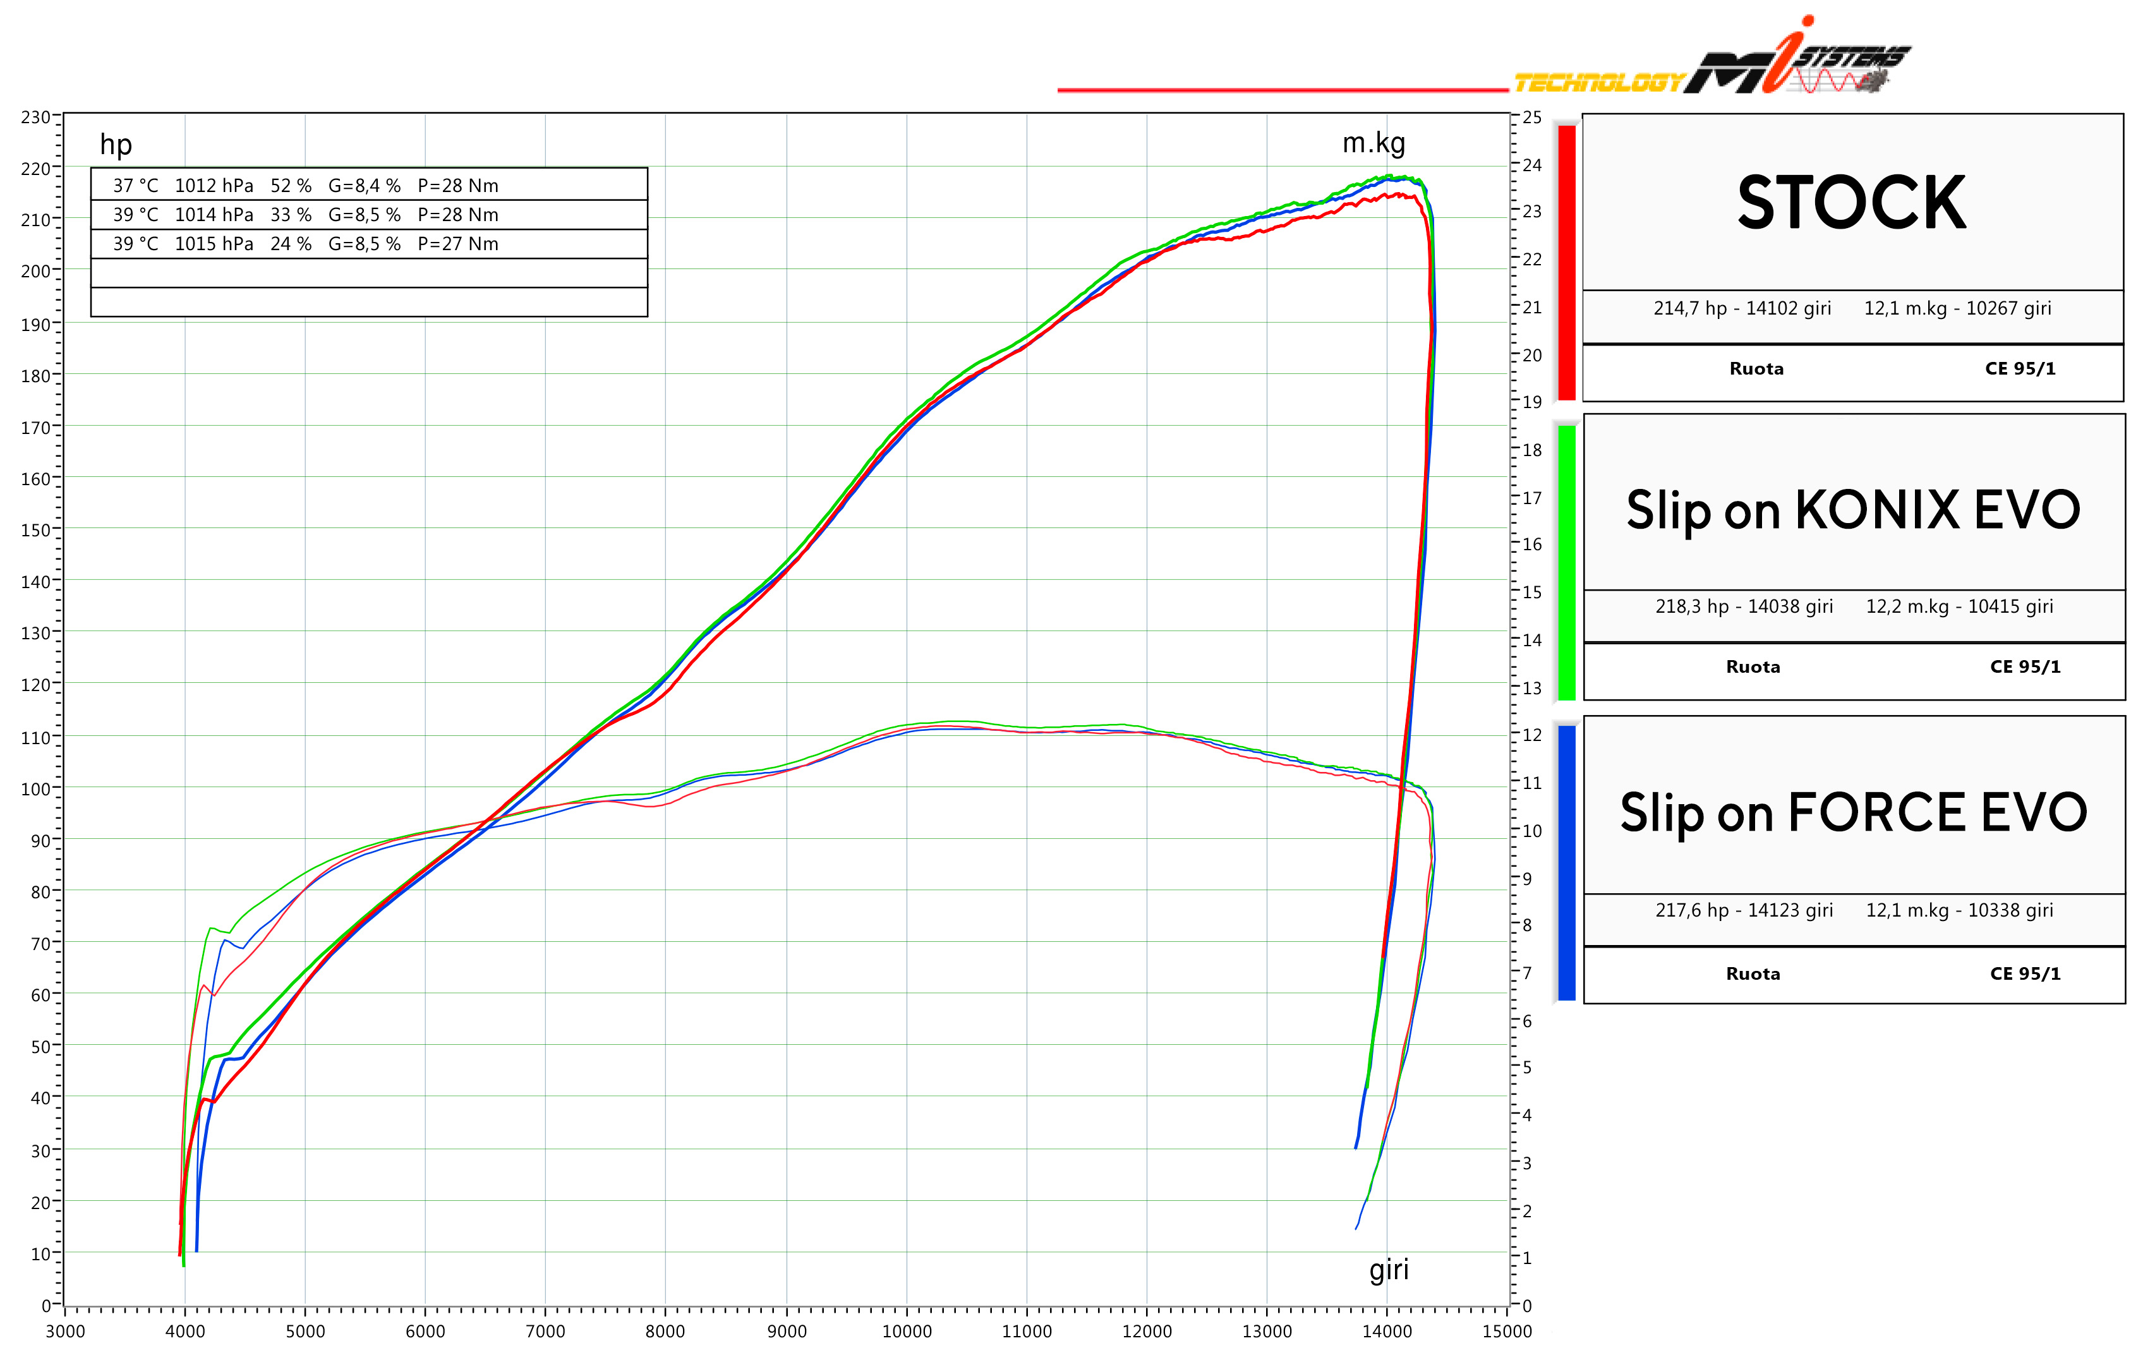
Task: Click the hp axis label
Action: (116, 144)
